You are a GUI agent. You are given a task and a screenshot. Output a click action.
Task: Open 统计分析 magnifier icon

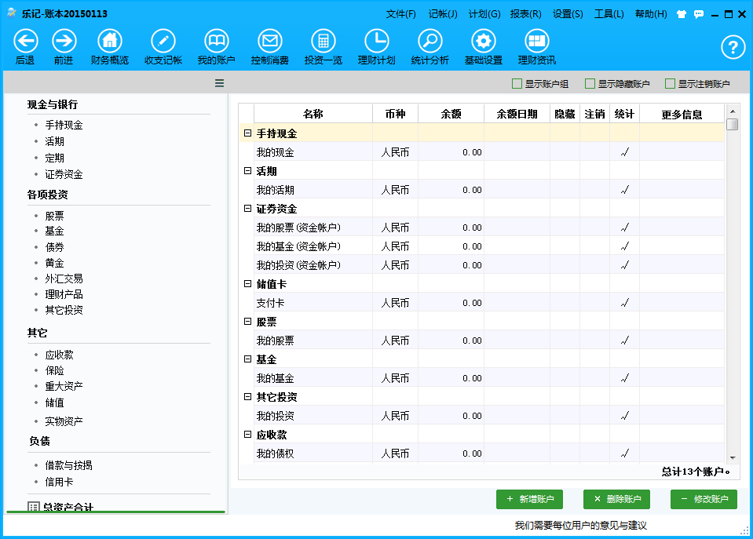[430, 42]
